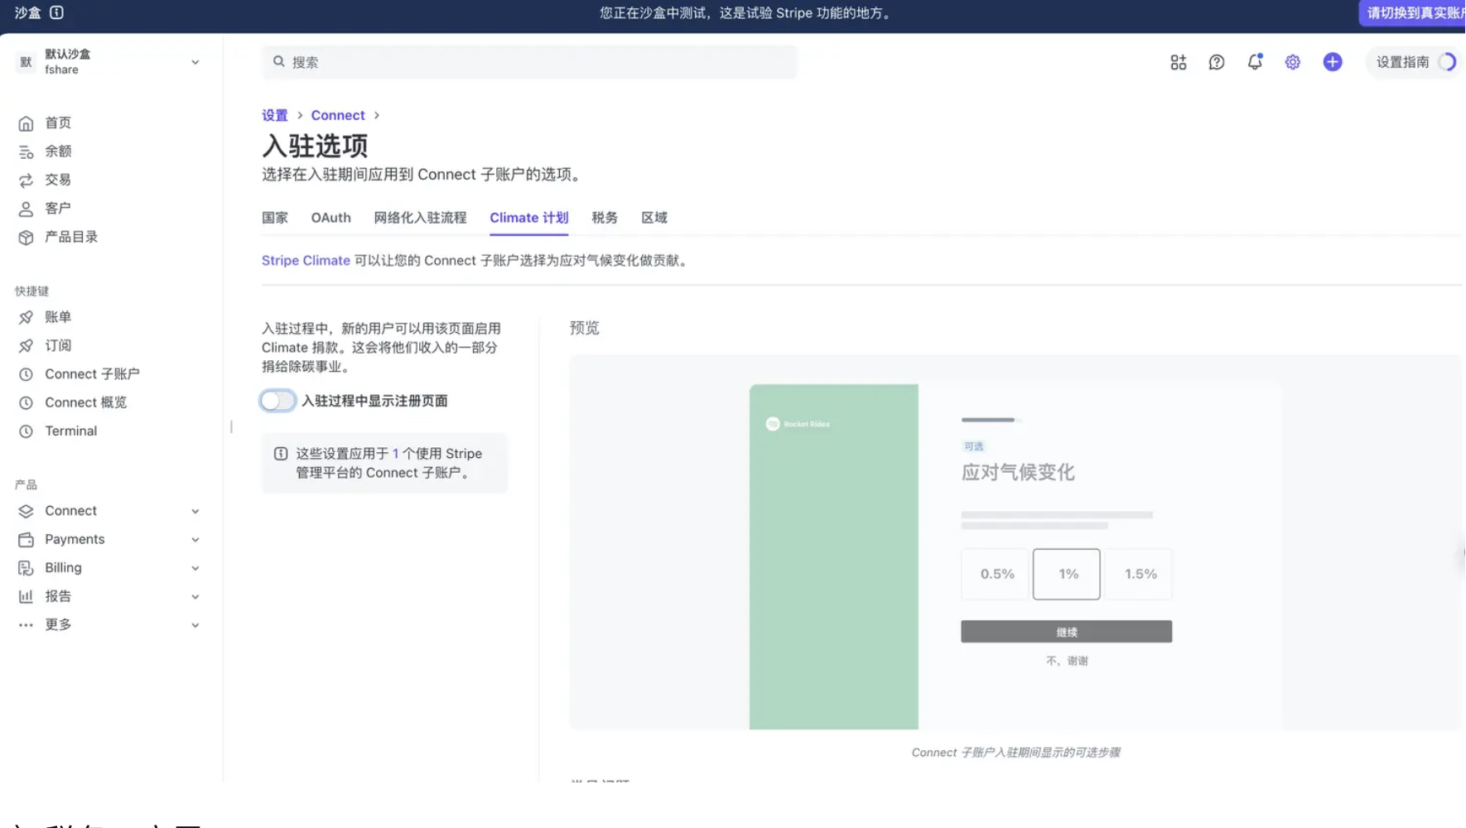
Task: Open the linked 1 Connect account count
Action: coord(396,454)
